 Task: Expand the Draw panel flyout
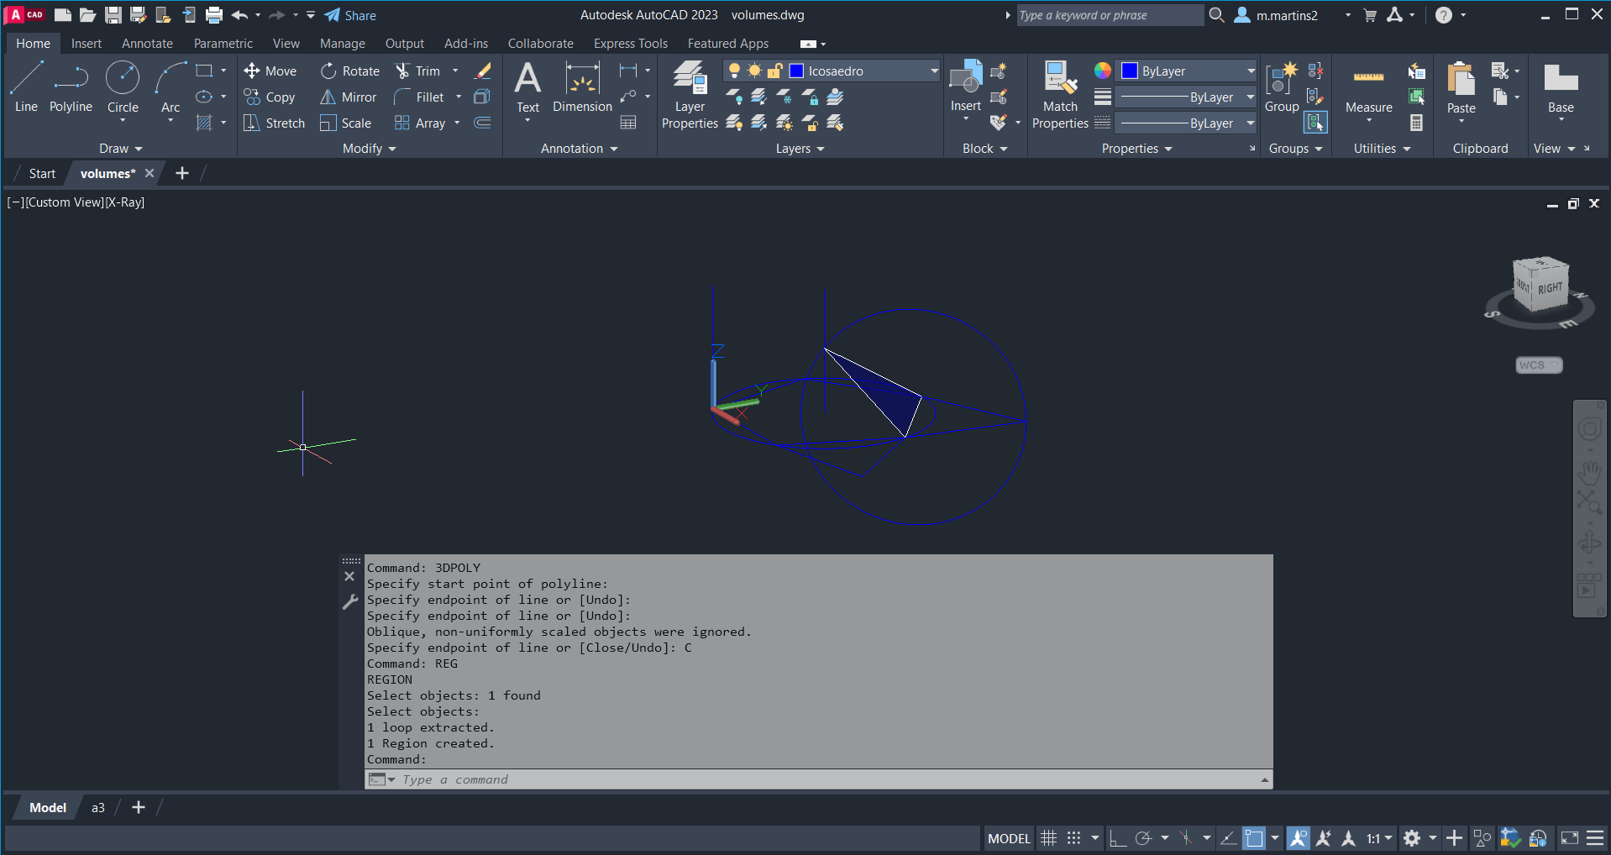121,149
